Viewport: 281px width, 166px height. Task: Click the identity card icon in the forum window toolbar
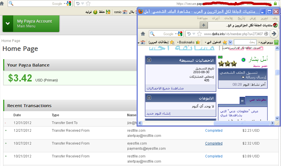pos(143,42)
